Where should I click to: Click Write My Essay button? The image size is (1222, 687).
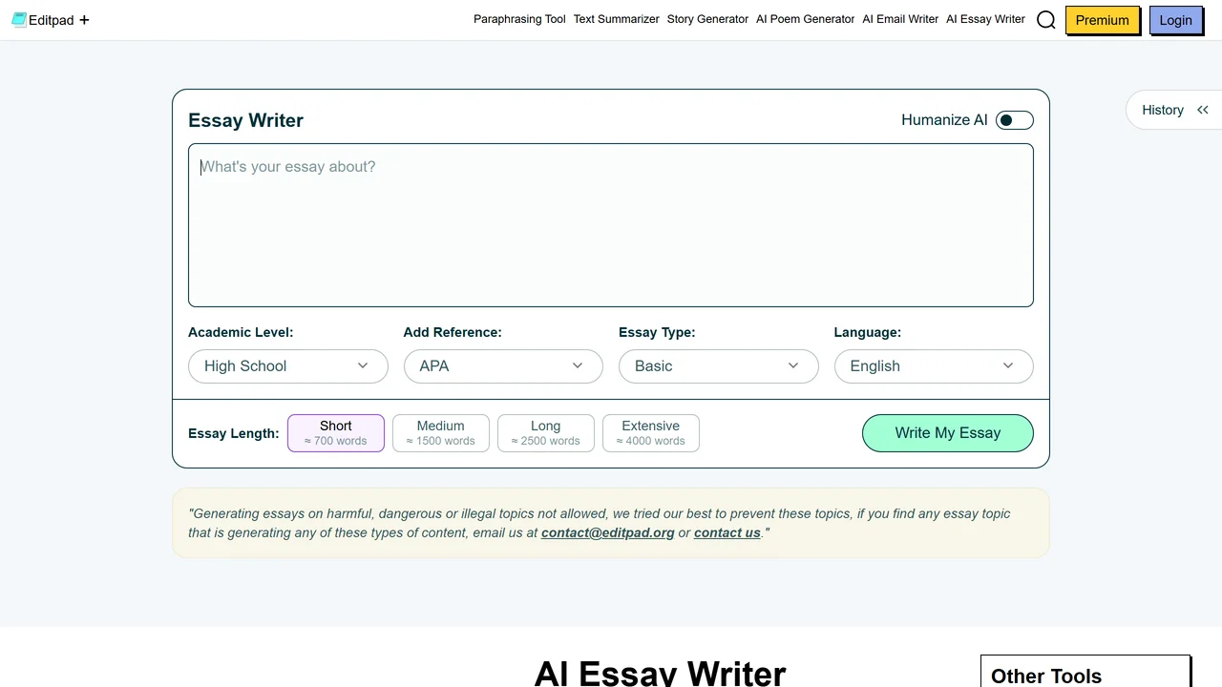(x=948, y=433)
